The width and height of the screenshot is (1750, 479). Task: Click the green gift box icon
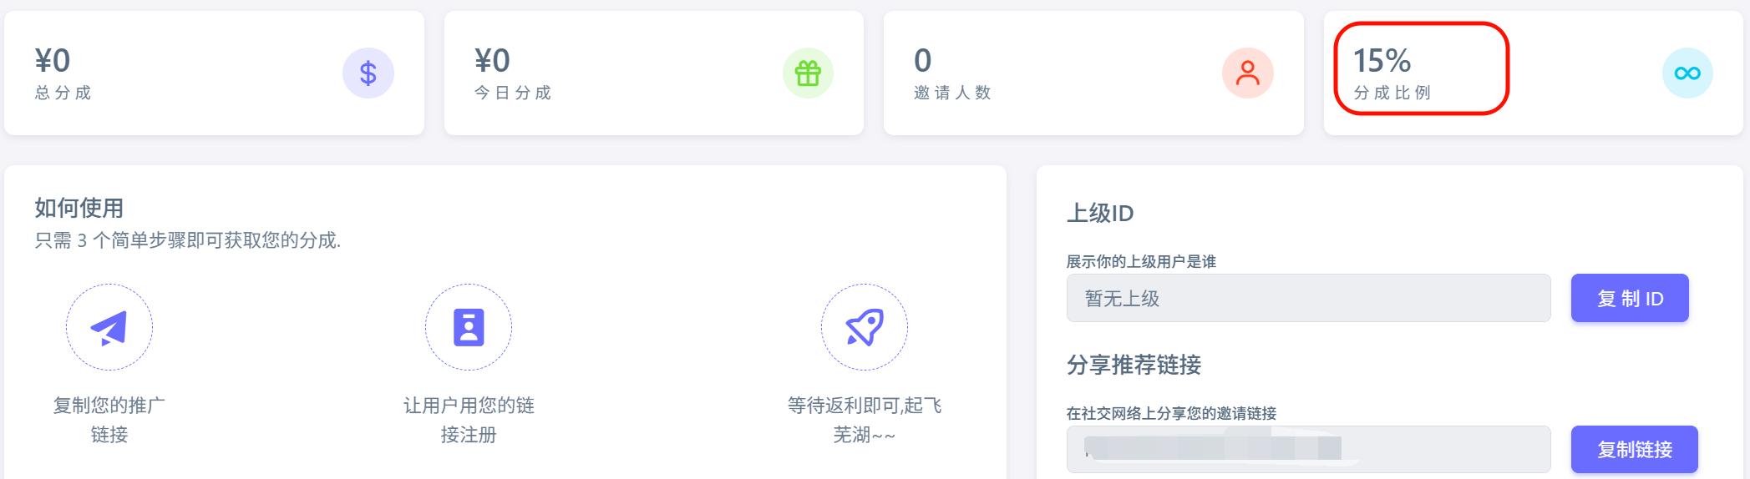click(x=808, y=73)
